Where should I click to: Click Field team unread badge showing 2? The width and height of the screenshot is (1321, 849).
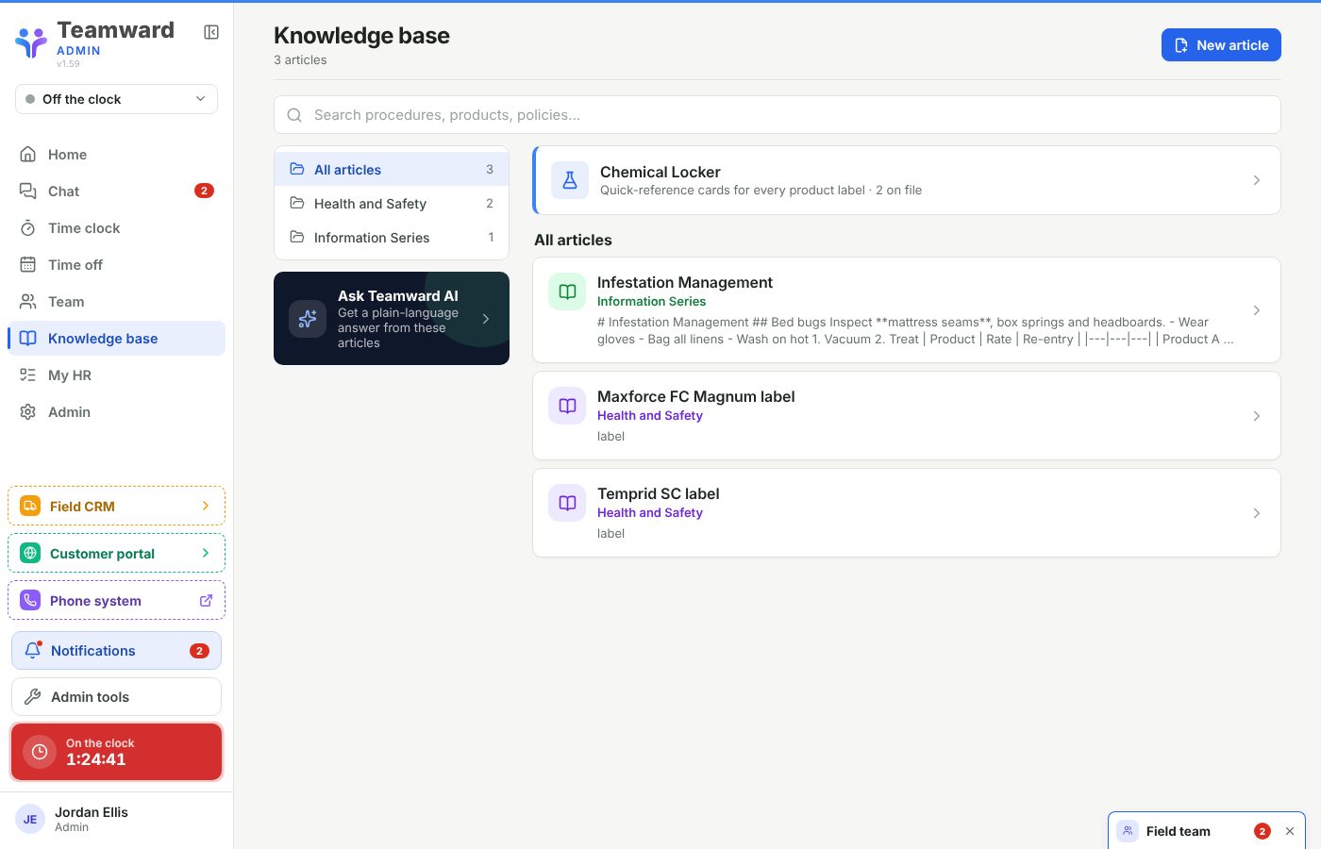coord(1262,831)
